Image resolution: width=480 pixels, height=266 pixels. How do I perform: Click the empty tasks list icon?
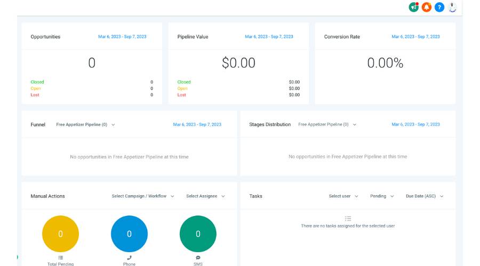click(348, 218)
